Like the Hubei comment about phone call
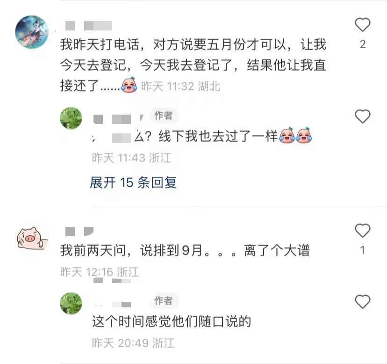 [x=363, y=25]
